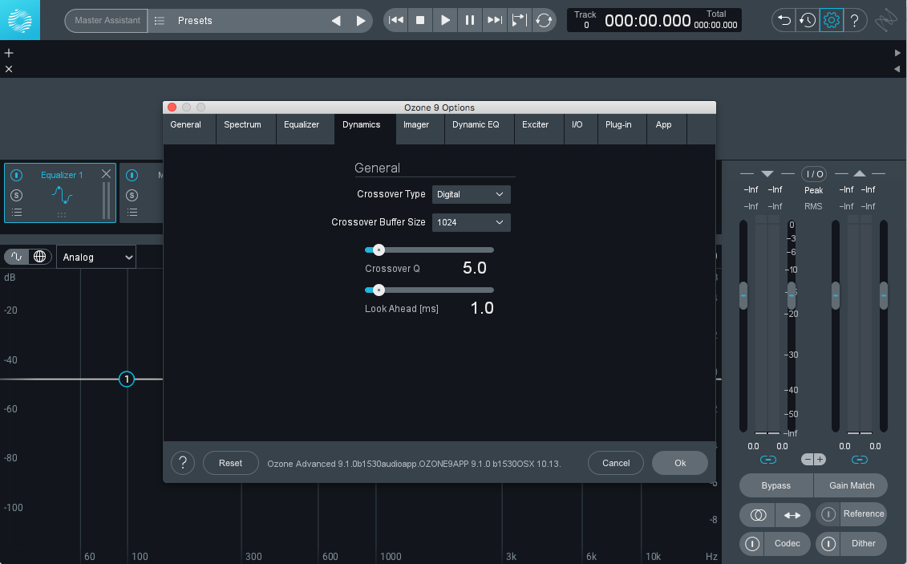Click the overlapping circles mono sum icon

click(758, 515)
